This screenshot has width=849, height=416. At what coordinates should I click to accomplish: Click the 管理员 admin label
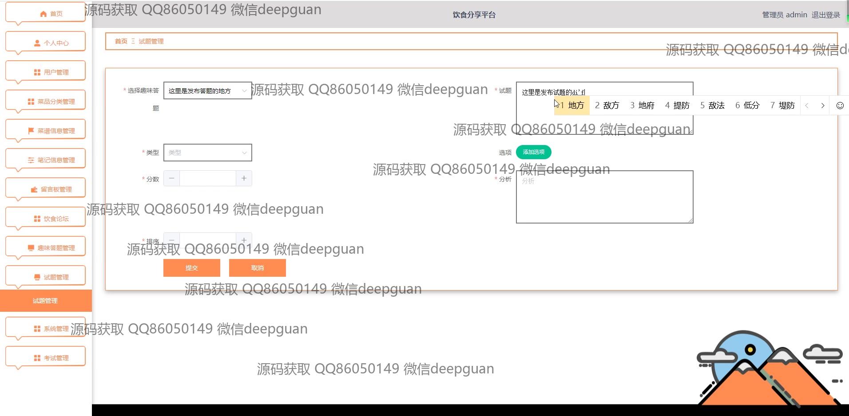point(785,15)
